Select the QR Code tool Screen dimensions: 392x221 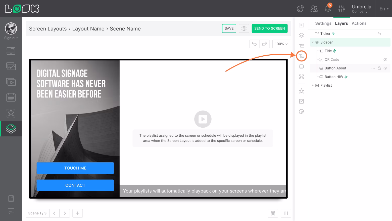tap(301, 77)
